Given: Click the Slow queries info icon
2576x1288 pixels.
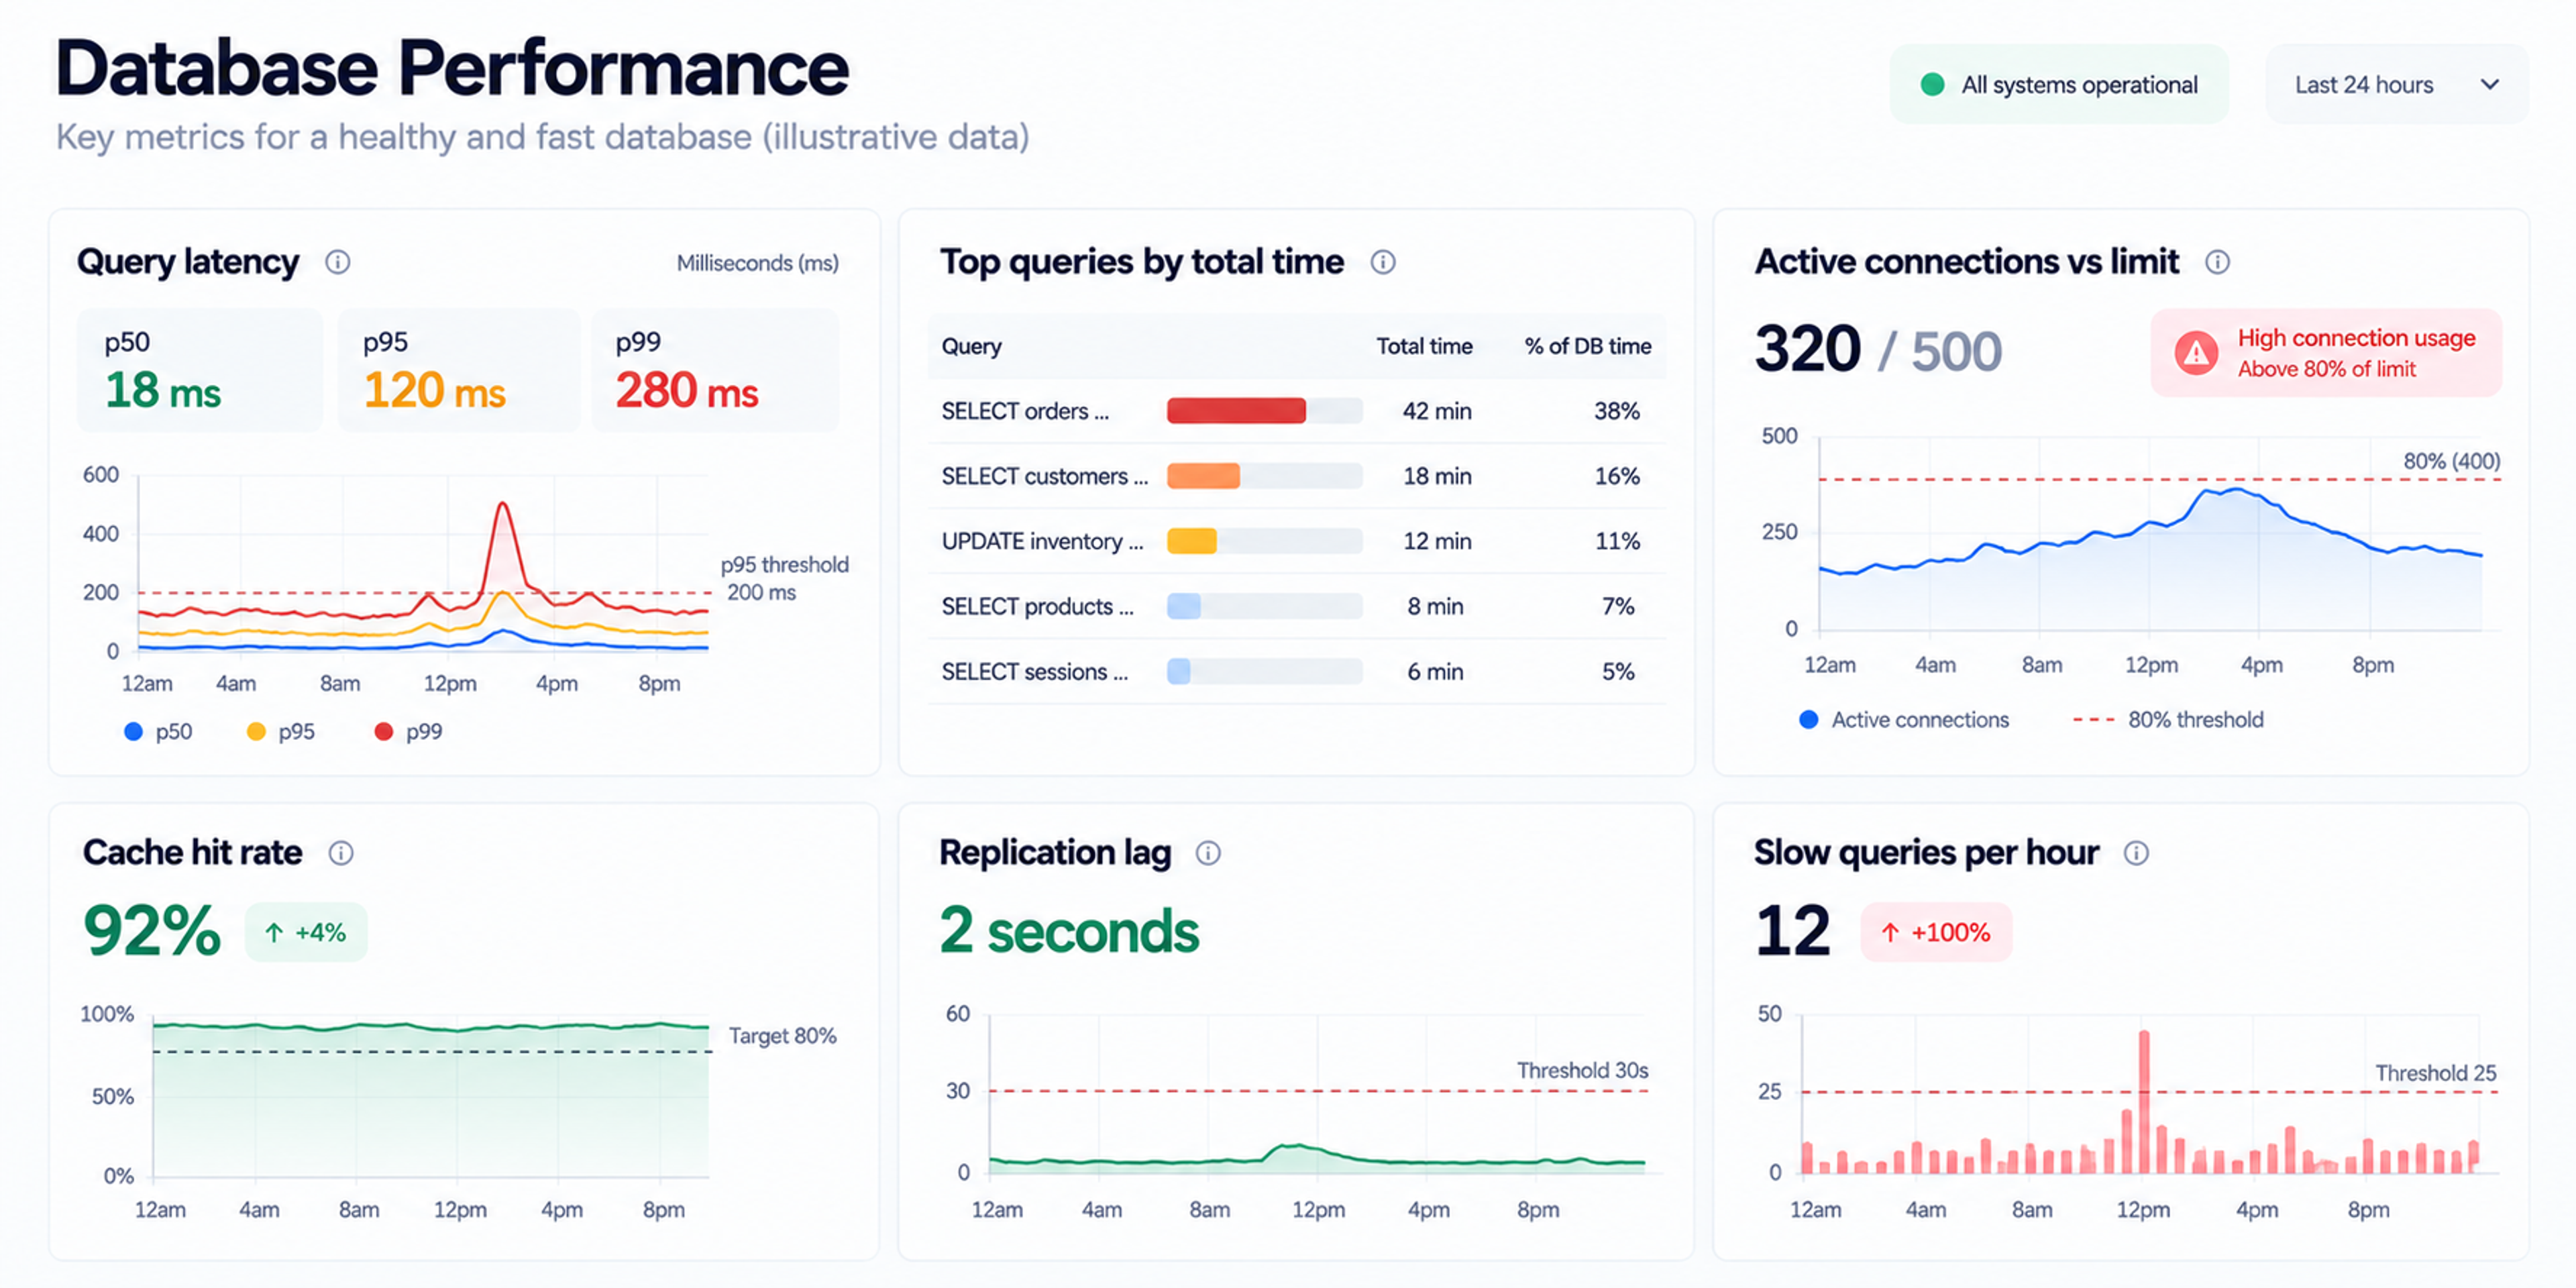Looking at the screenshot, I should point(2136,853).
